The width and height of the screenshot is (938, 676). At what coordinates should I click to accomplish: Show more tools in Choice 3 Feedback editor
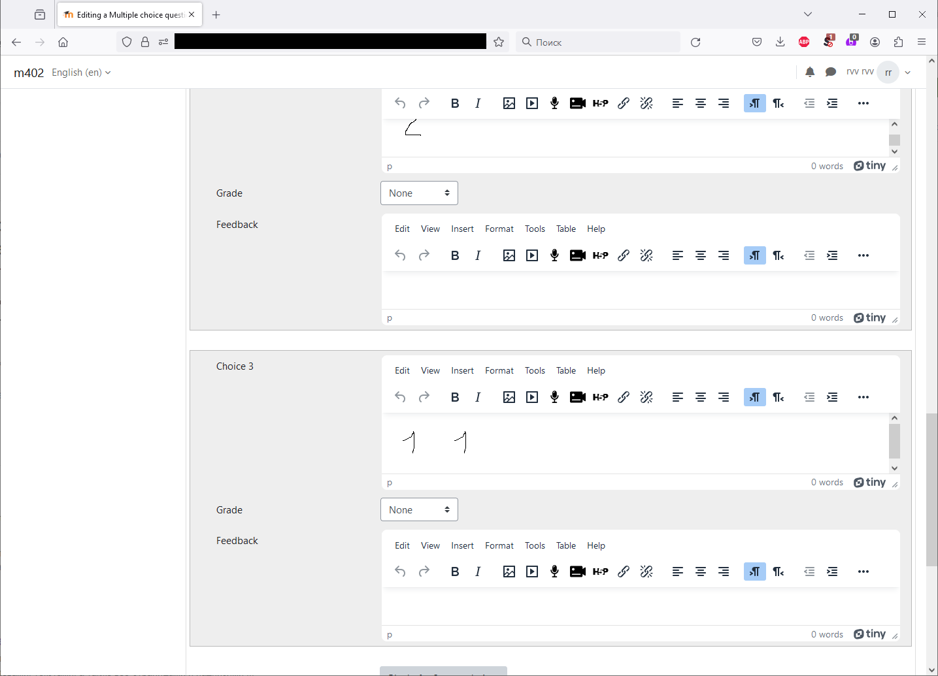point(863,571)
